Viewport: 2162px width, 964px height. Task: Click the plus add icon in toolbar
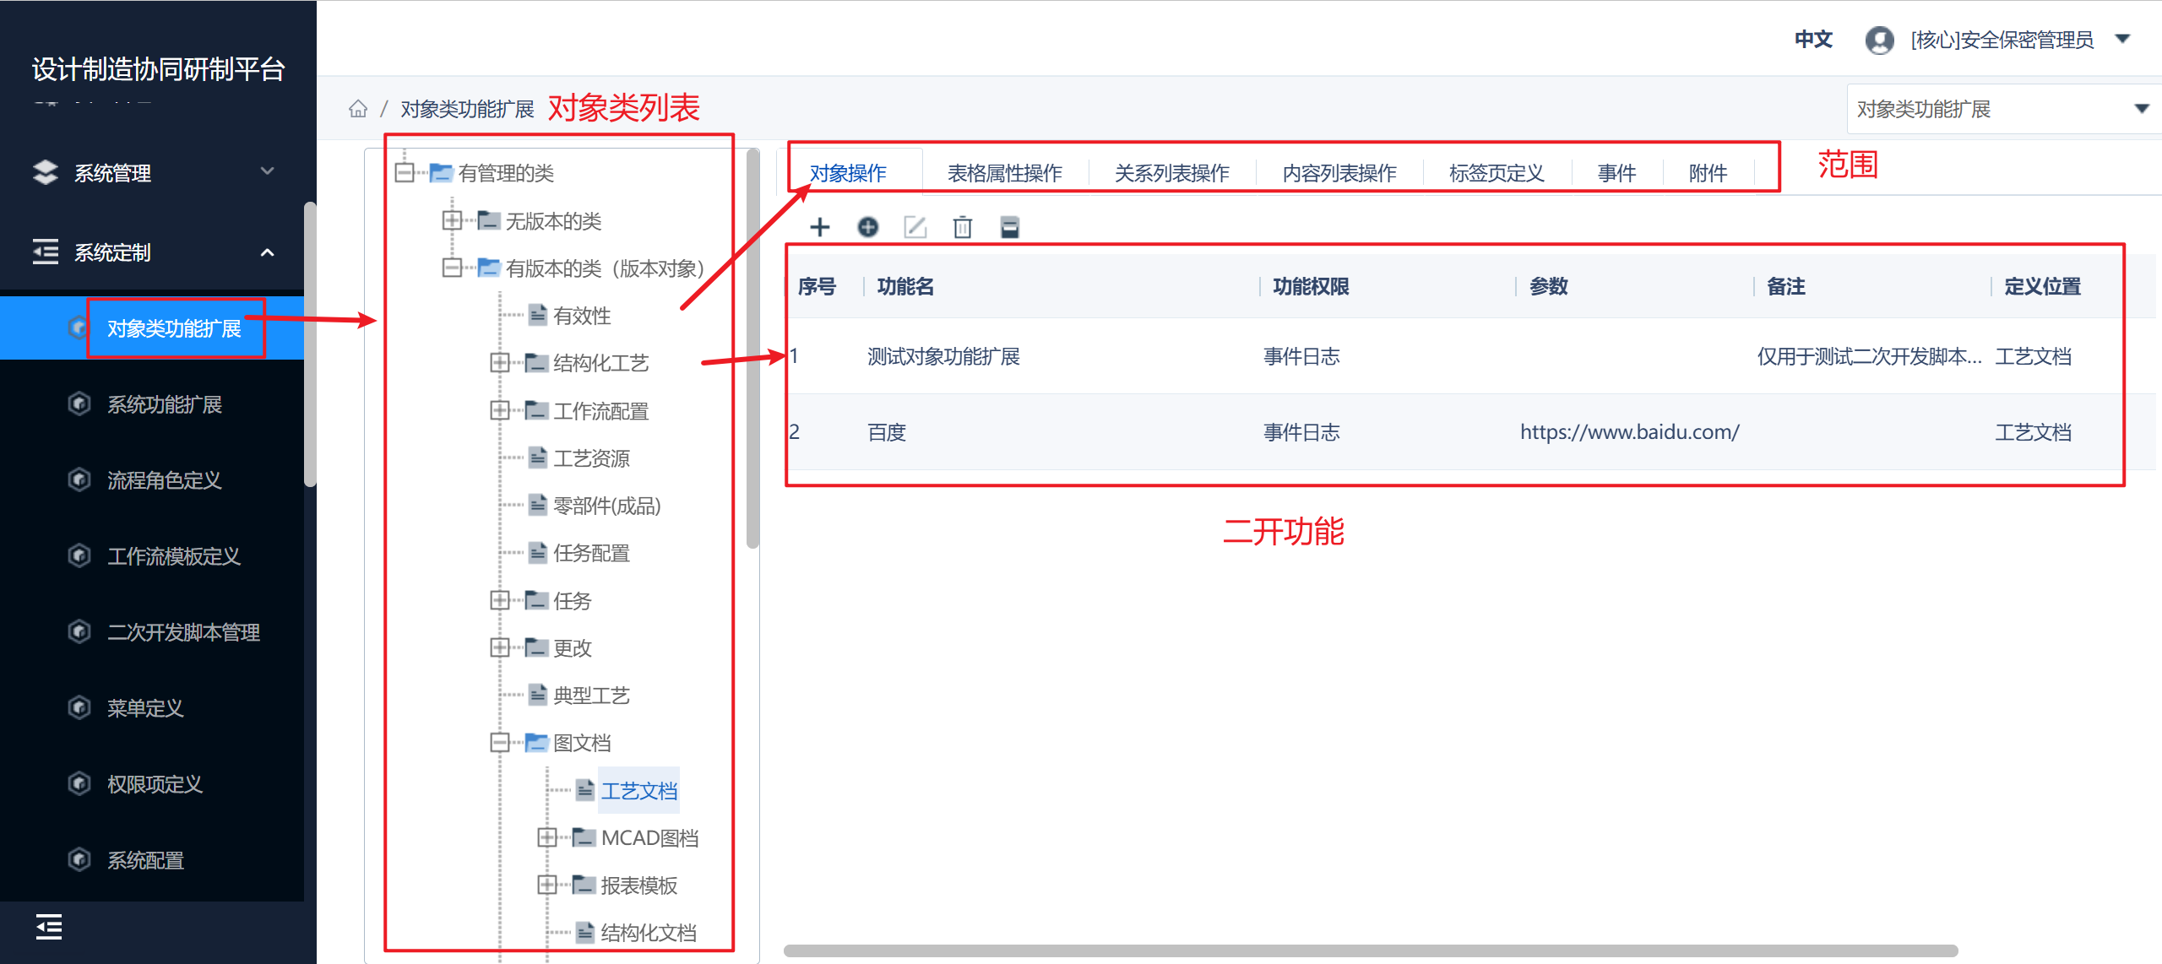[x=819, y=227]
